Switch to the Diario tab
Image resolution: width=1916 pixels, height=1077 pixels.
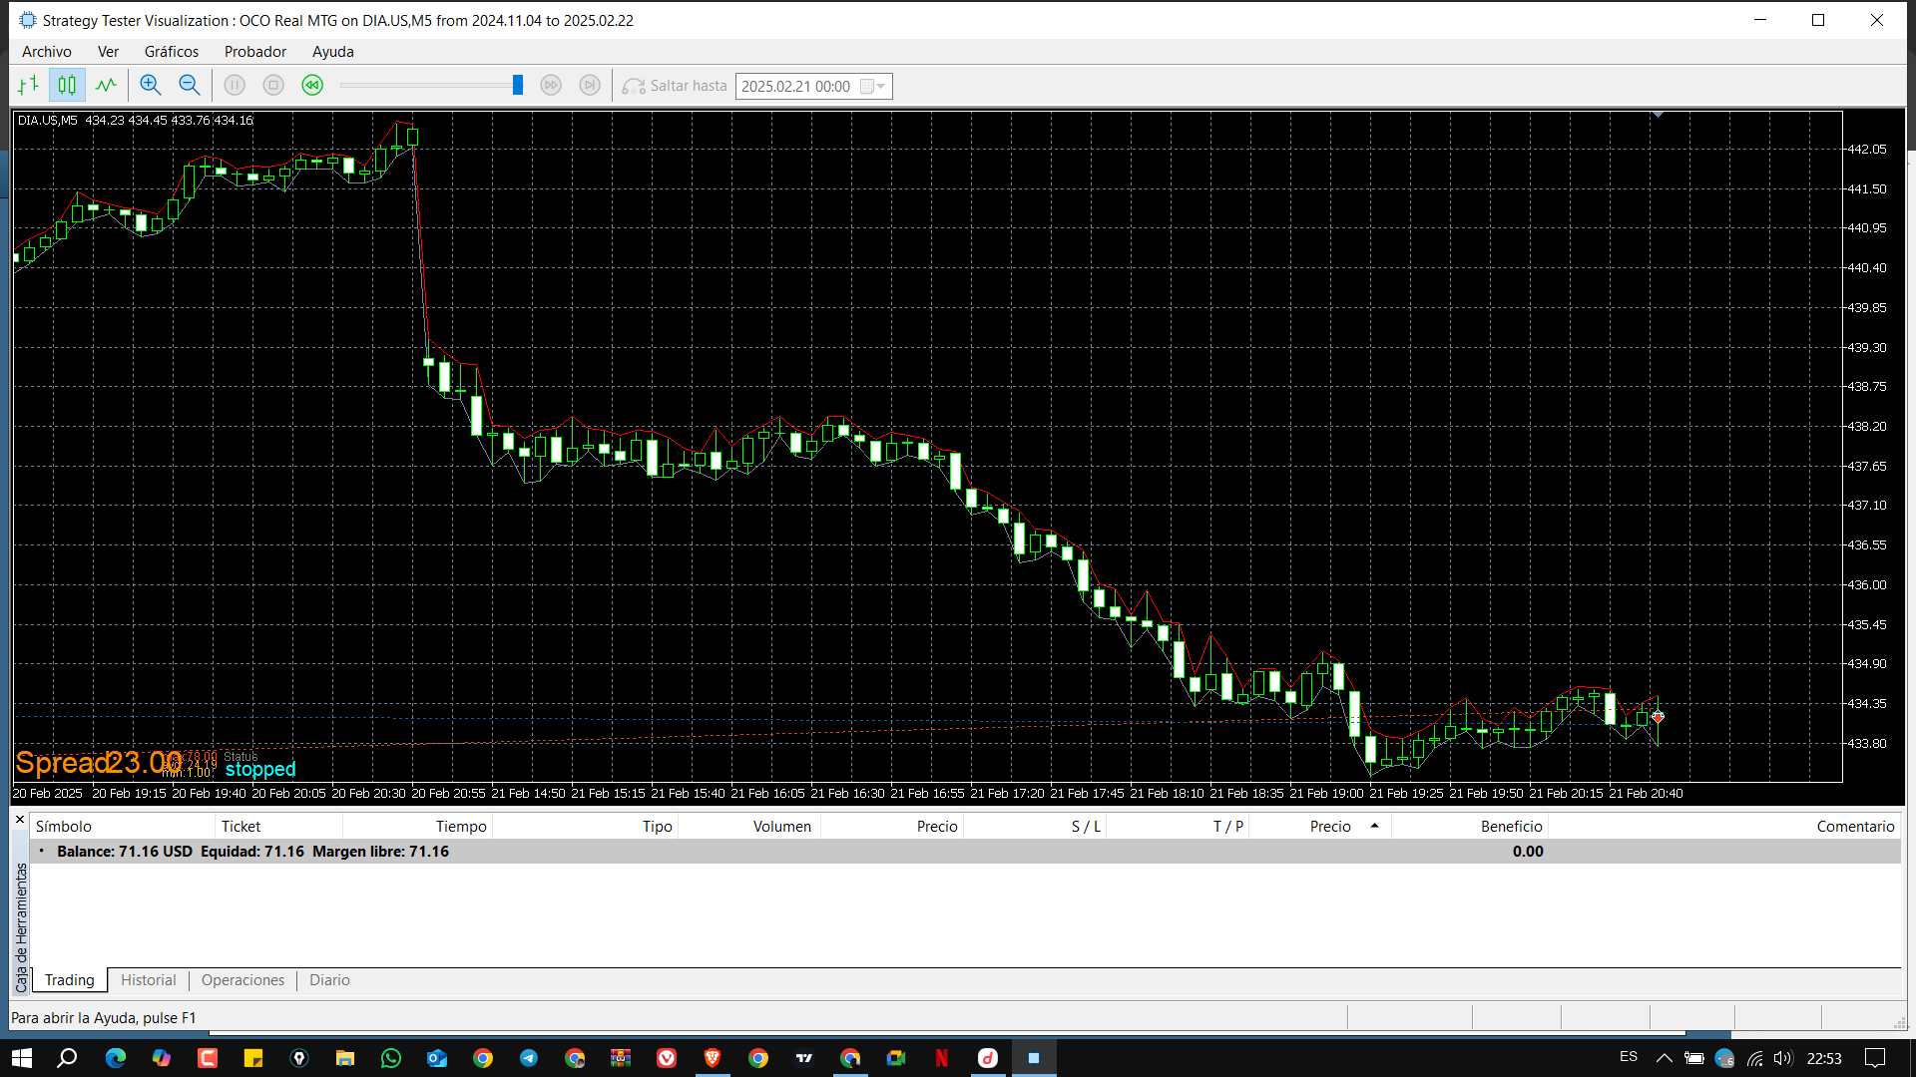[x=329, y=980]
